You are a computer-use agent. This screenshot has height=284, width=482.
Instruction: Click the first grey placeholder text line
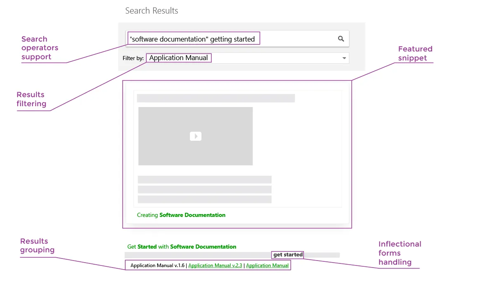[215, 98]
